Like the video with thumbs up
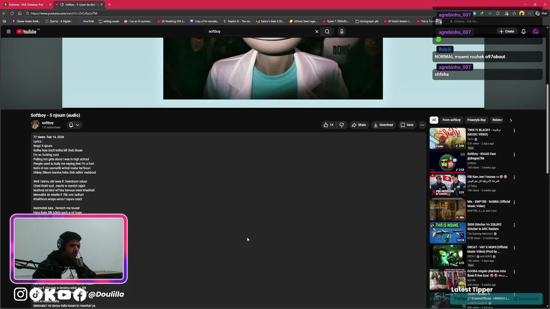Screen dimensions: 550x309 [328, 125]
